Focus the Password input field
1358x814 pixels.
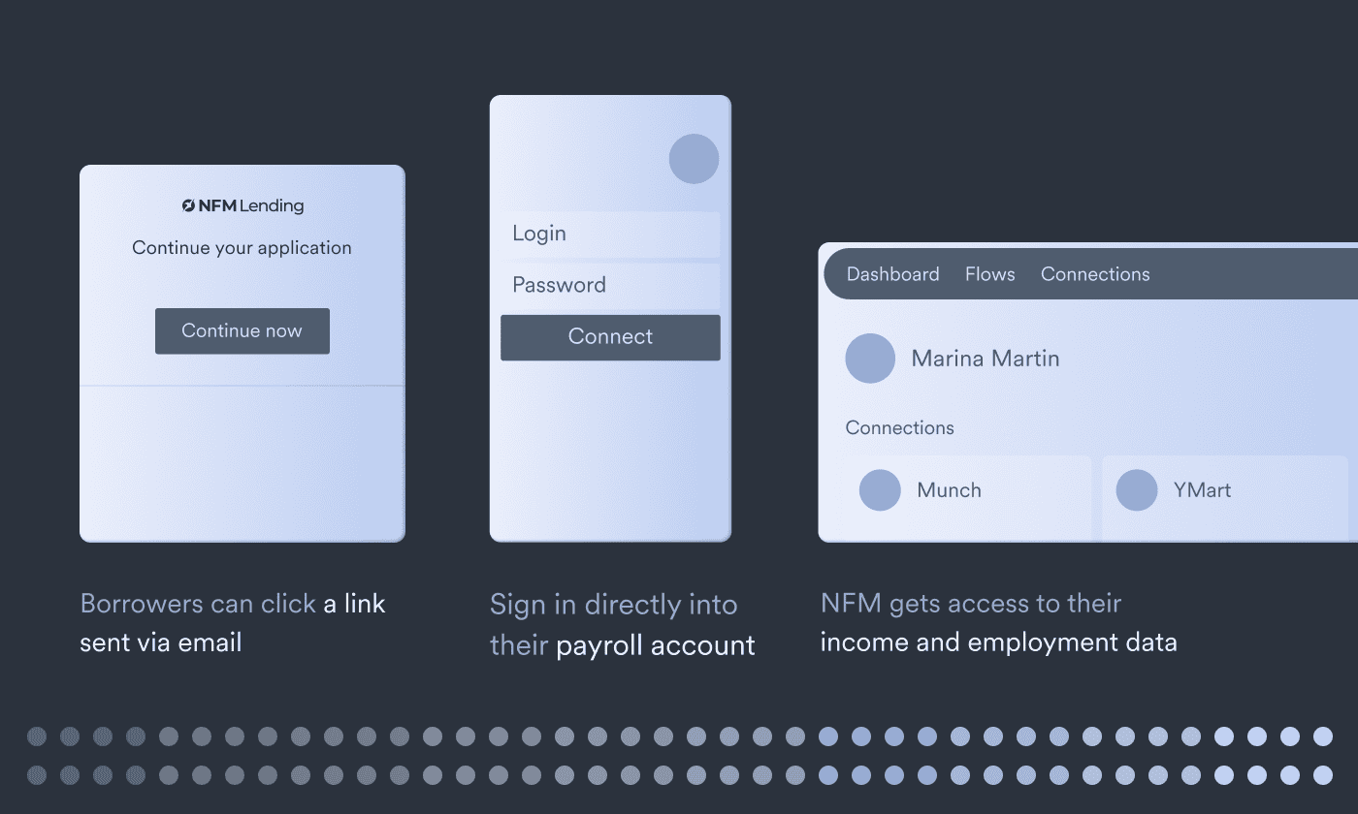[610, 285]
